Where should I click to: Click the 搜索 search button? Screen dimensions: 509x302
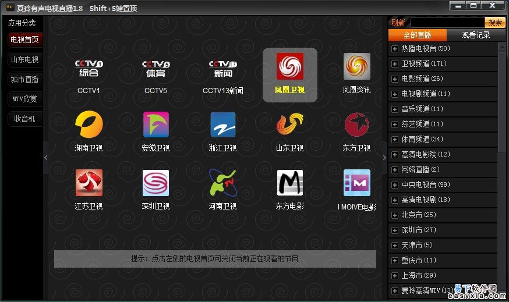[x=494, y=22]
